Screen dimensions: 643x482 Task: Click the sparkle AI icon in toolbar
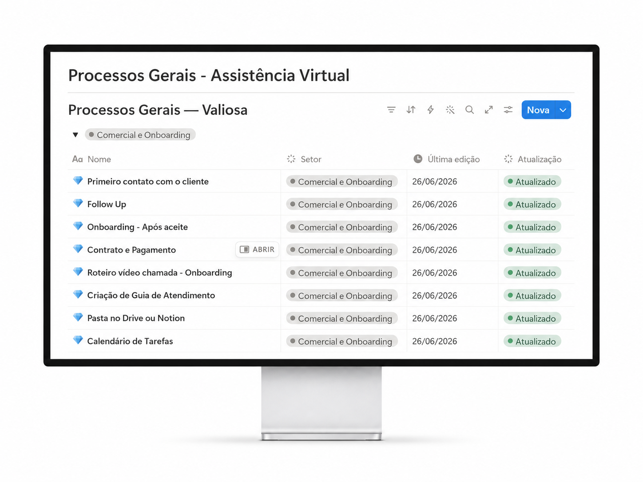450,110
